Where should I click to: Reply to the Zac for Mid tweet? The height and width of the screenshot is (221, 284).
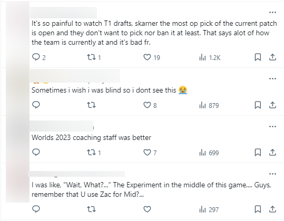(x=36, y=209)
